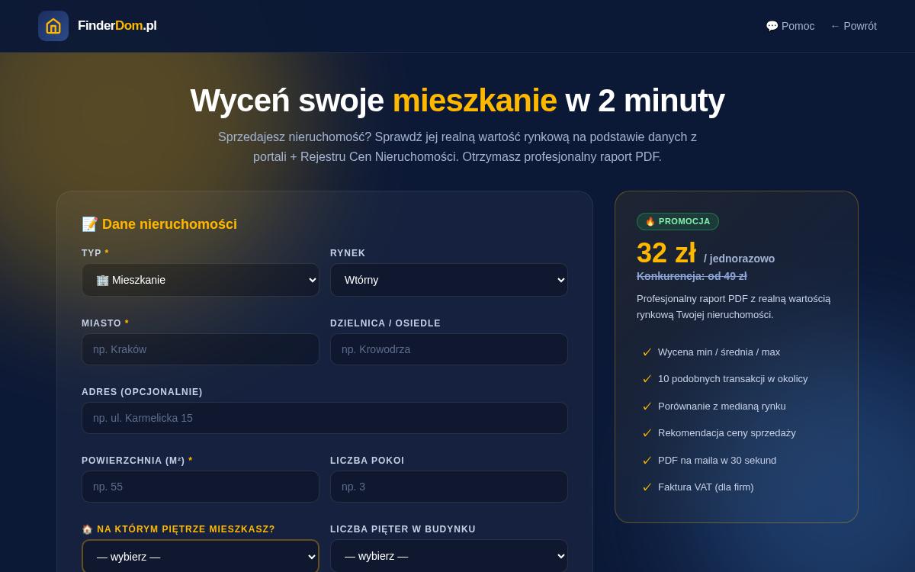Click the Promocja badge
The width and height of the screenshot is (915, 572).
point(678,221)
